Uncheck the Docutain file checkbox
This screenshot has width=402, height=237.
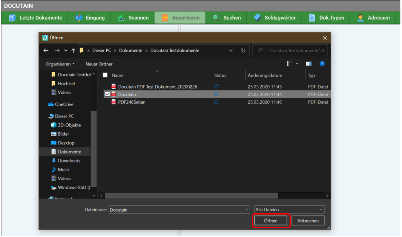[107, 94]
